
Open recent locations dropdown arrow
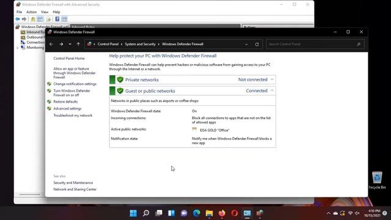(70, 44)
